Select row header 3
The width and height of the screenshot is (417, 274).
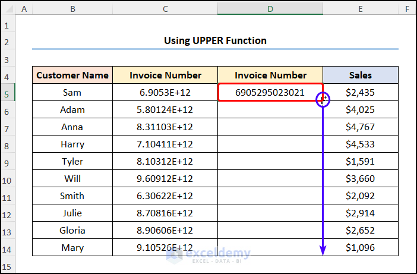(8, 59)
